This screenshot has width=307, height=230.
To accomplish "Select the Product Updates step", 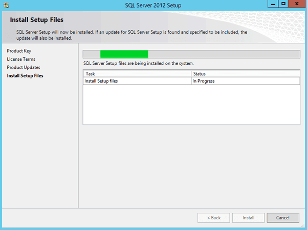I will point(24,67).
